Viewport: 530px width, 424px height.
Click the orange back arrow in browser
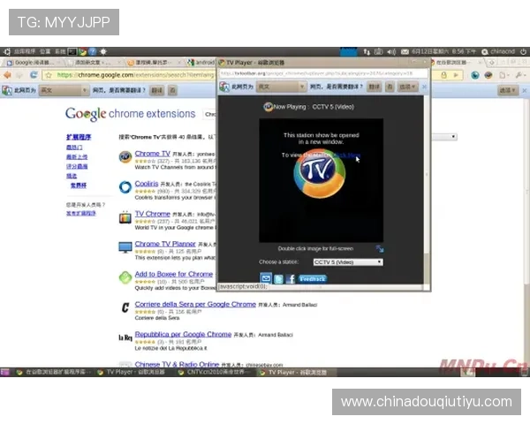point(7,75)
